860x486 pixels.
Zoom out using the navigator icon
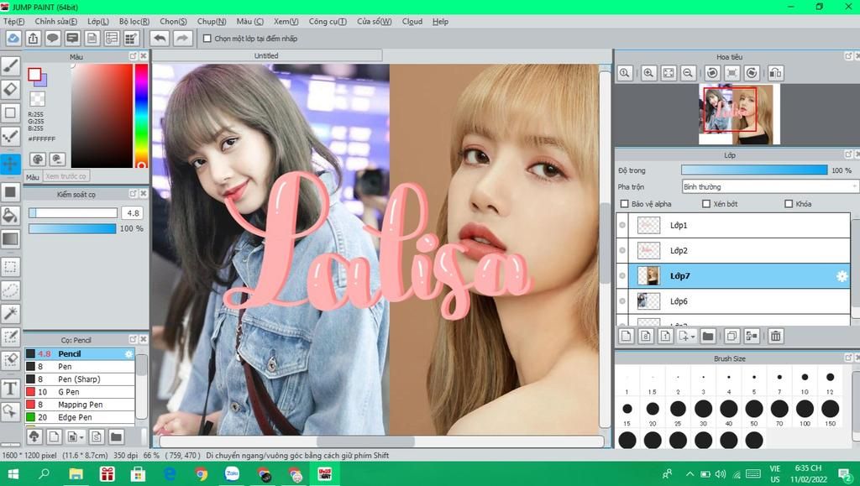tap(688, 73)
